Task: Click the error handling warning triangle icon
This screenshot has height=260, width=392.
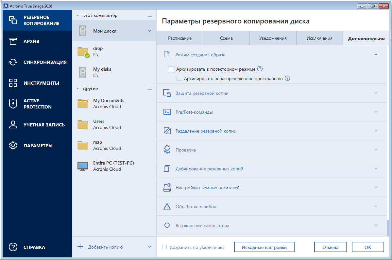Action: click(167, 207)
